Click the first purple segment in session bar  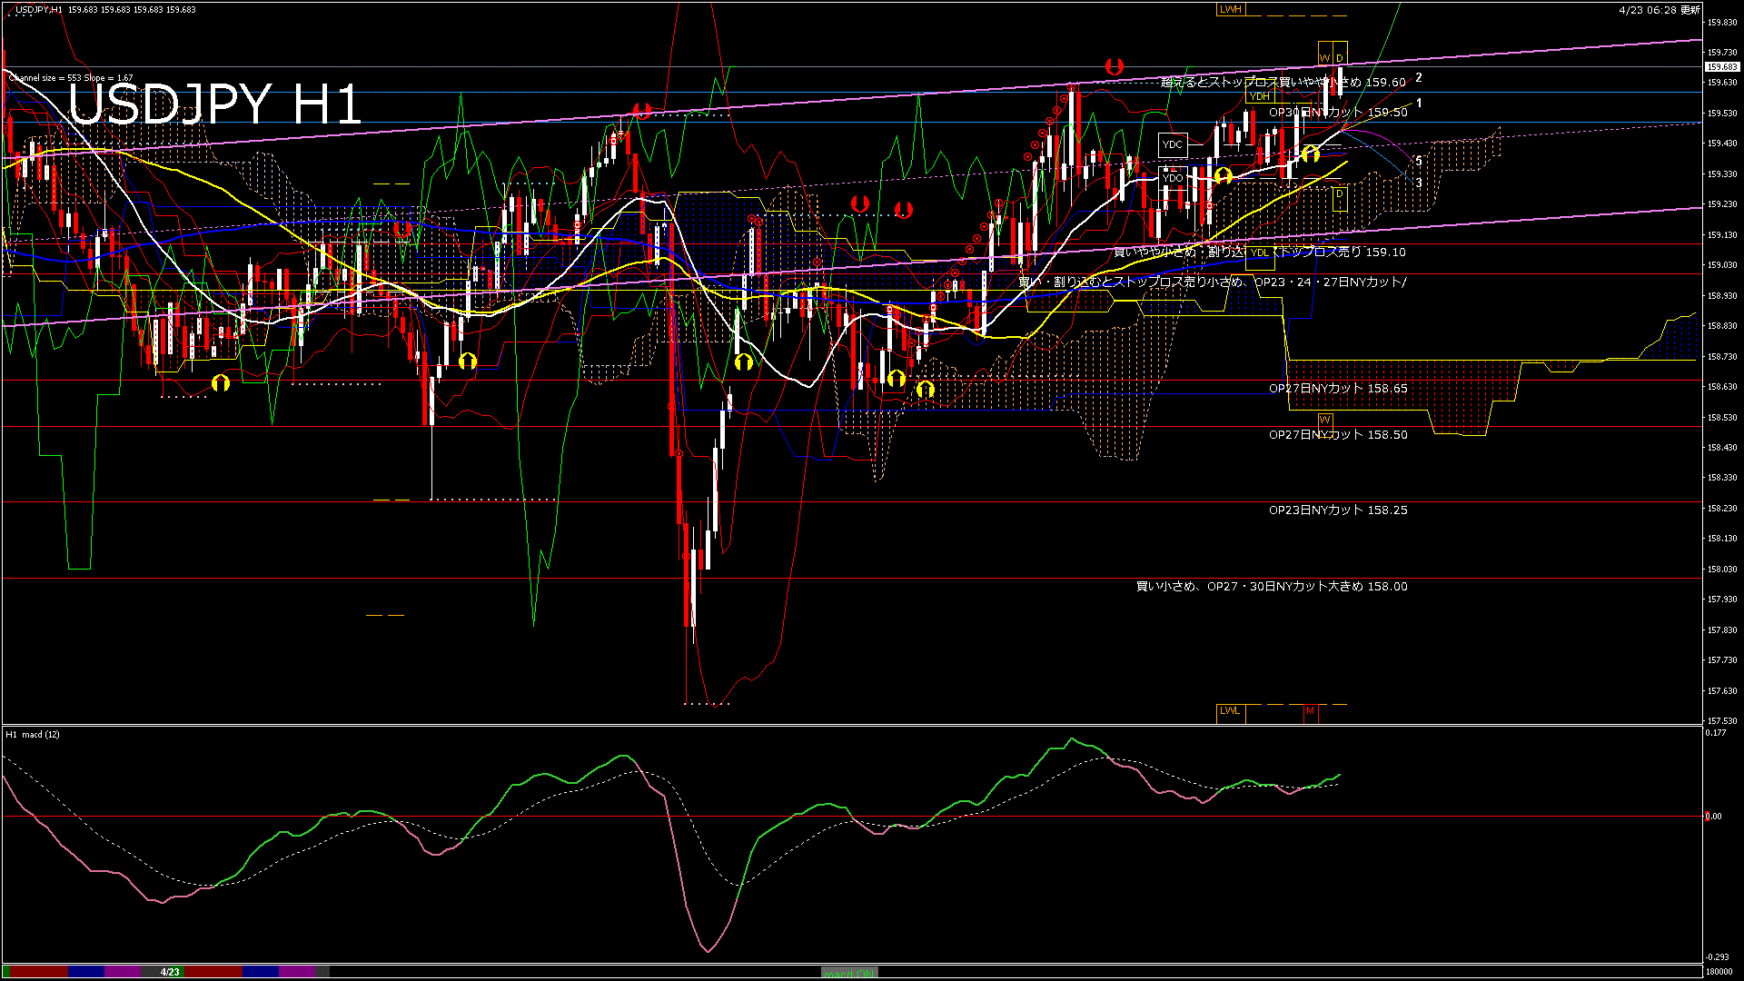tap(123, 972)
